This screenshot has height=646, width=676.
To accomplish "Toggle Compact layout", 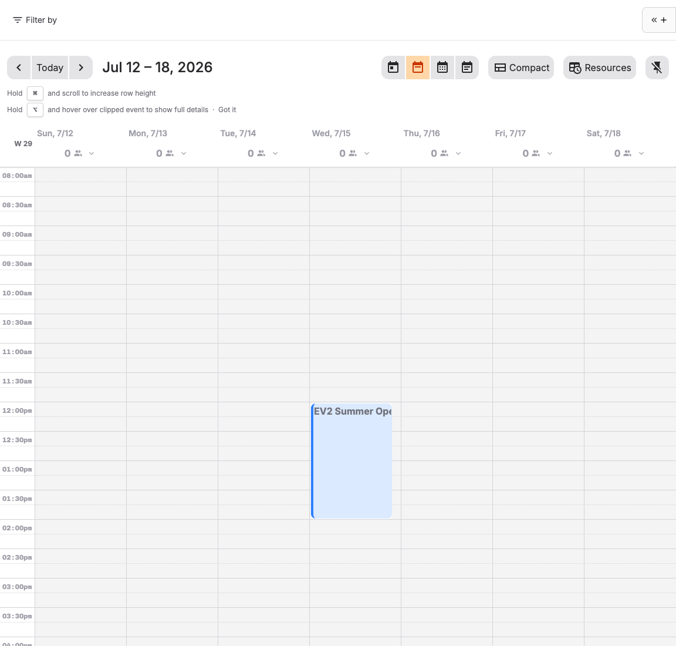I will 521,68.
